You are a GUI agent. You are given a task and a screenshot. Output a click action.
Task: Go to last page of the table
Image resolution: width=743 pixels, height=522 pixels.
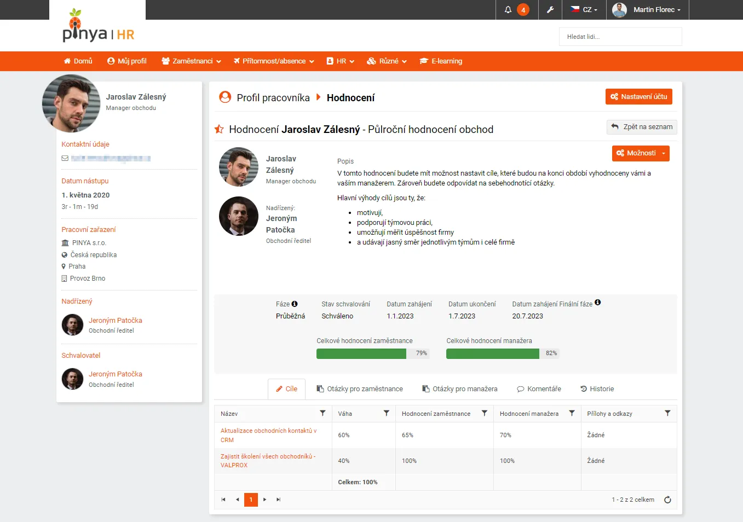pos(279,500)
